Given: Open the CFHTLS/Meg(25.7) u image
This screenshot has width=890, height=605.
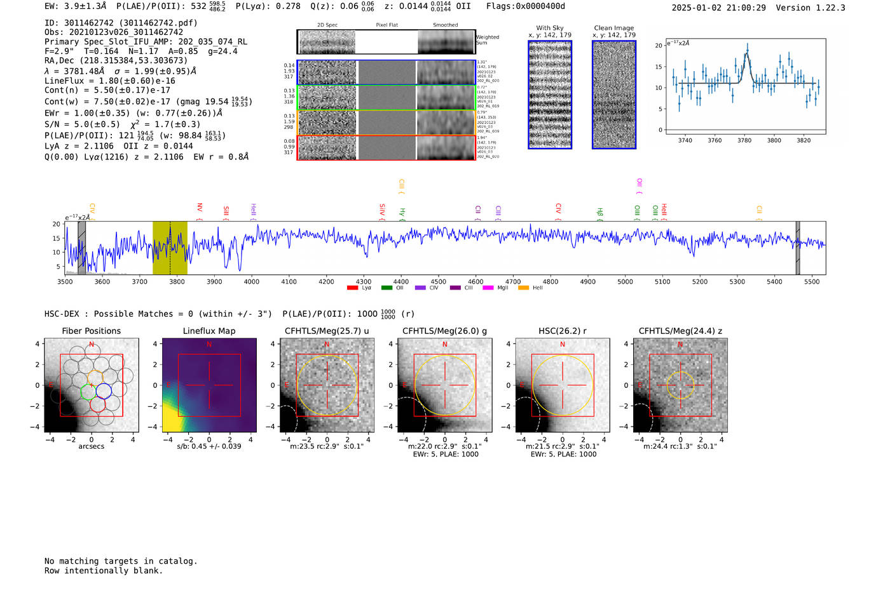Looking at the screenshot, I should (327, 385).
